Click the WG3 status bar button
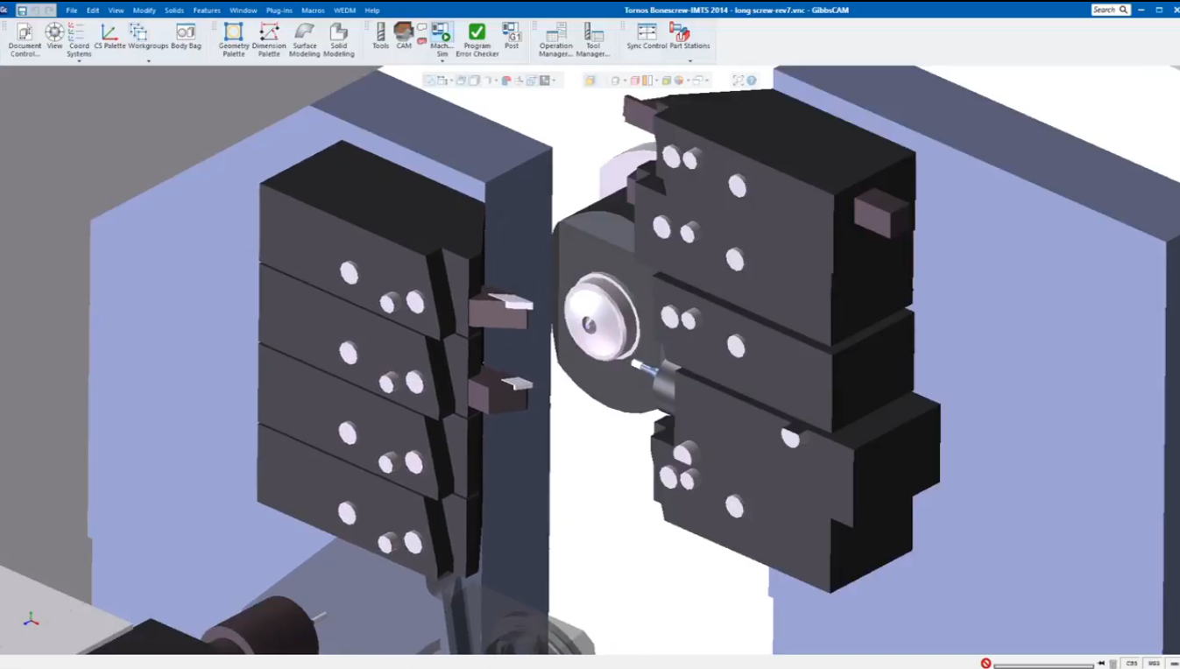1180x669 pixels. (1154, 664)
